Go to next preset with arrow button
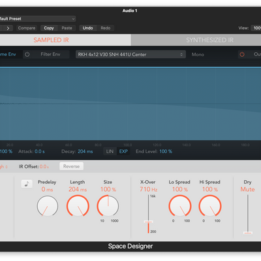 coord(8,28)
